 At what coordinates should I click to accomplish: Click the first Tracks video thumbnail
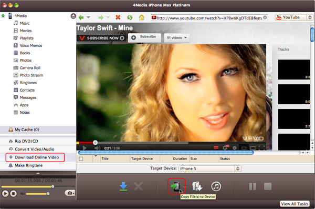pos(294,69)
